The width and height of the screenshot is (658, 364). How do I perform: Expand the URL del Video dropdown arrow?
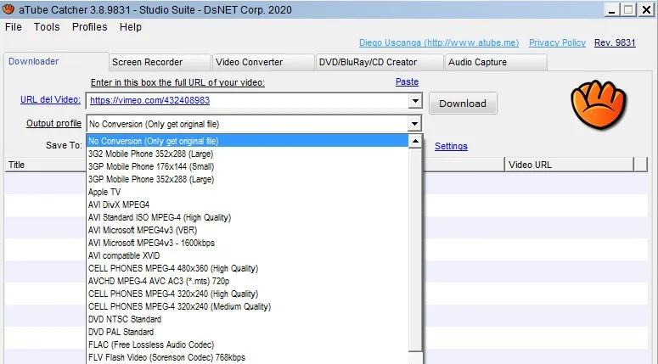(415, 102)
